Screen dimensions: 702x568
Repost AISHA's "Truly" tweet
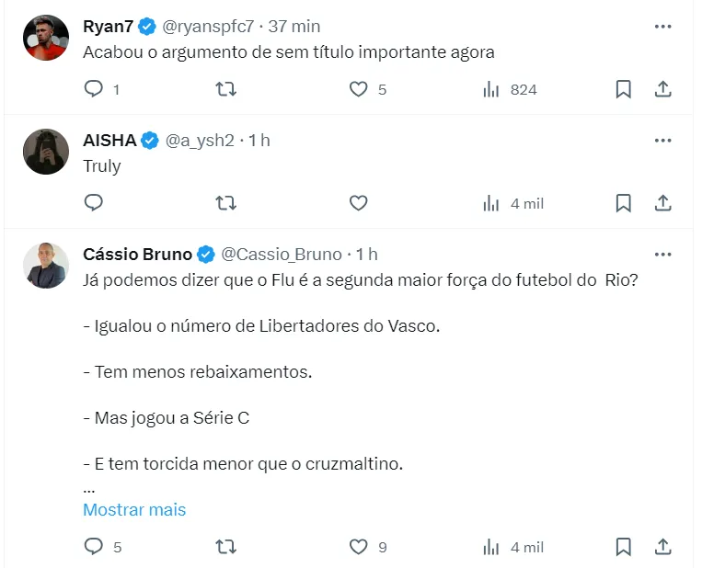225,203
